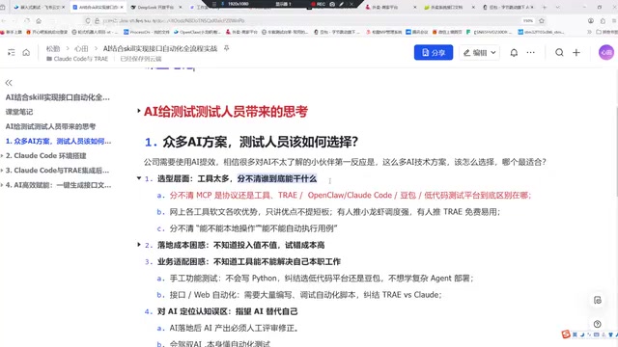The width and height of the screenshot is (618, 347).
Task: Create new document with plus icon
Action: click(x=576, y=52)
